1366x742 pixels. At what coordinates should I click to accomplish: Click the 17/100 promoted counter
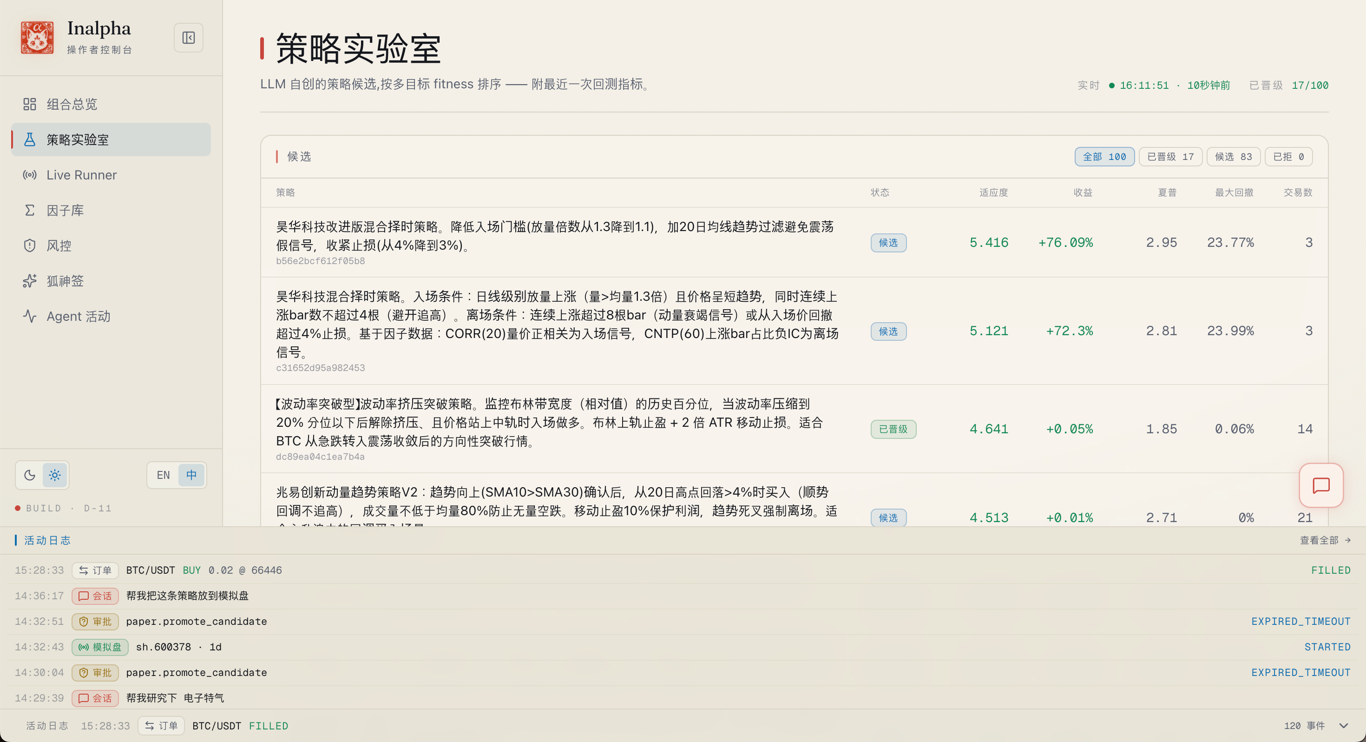1310,85
